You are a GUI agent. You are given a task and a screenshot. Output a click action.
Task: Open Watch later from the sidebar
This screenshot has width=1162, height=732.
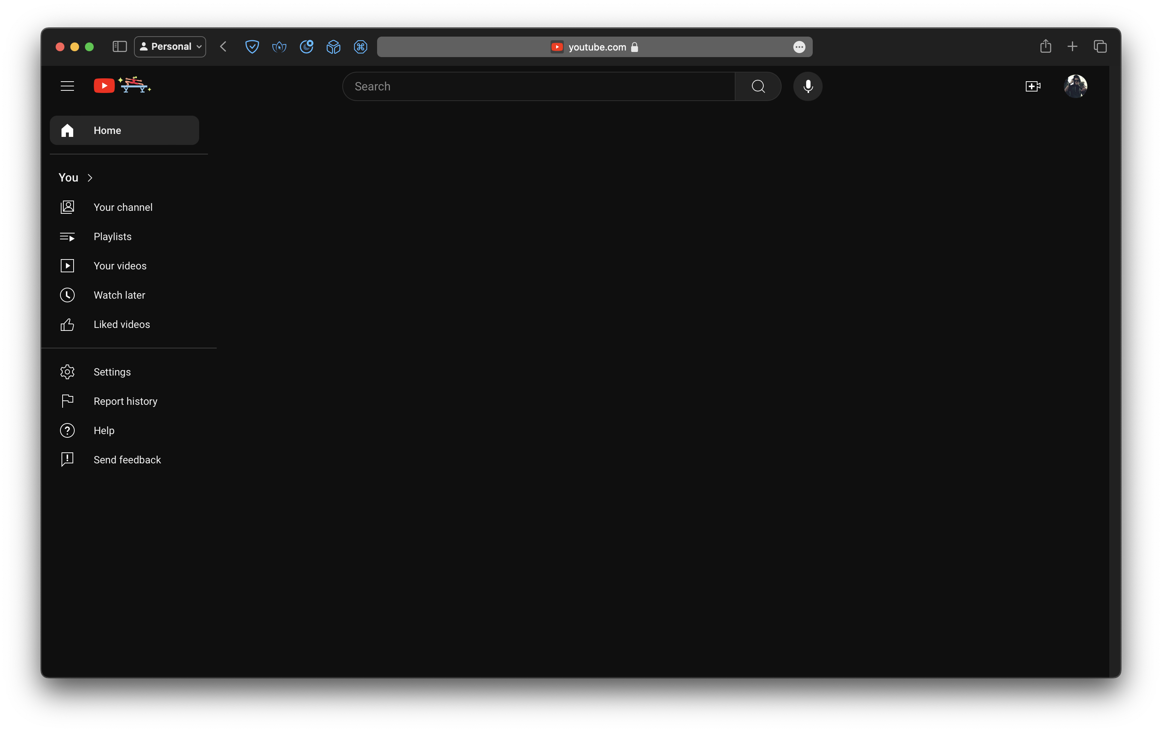119,295
